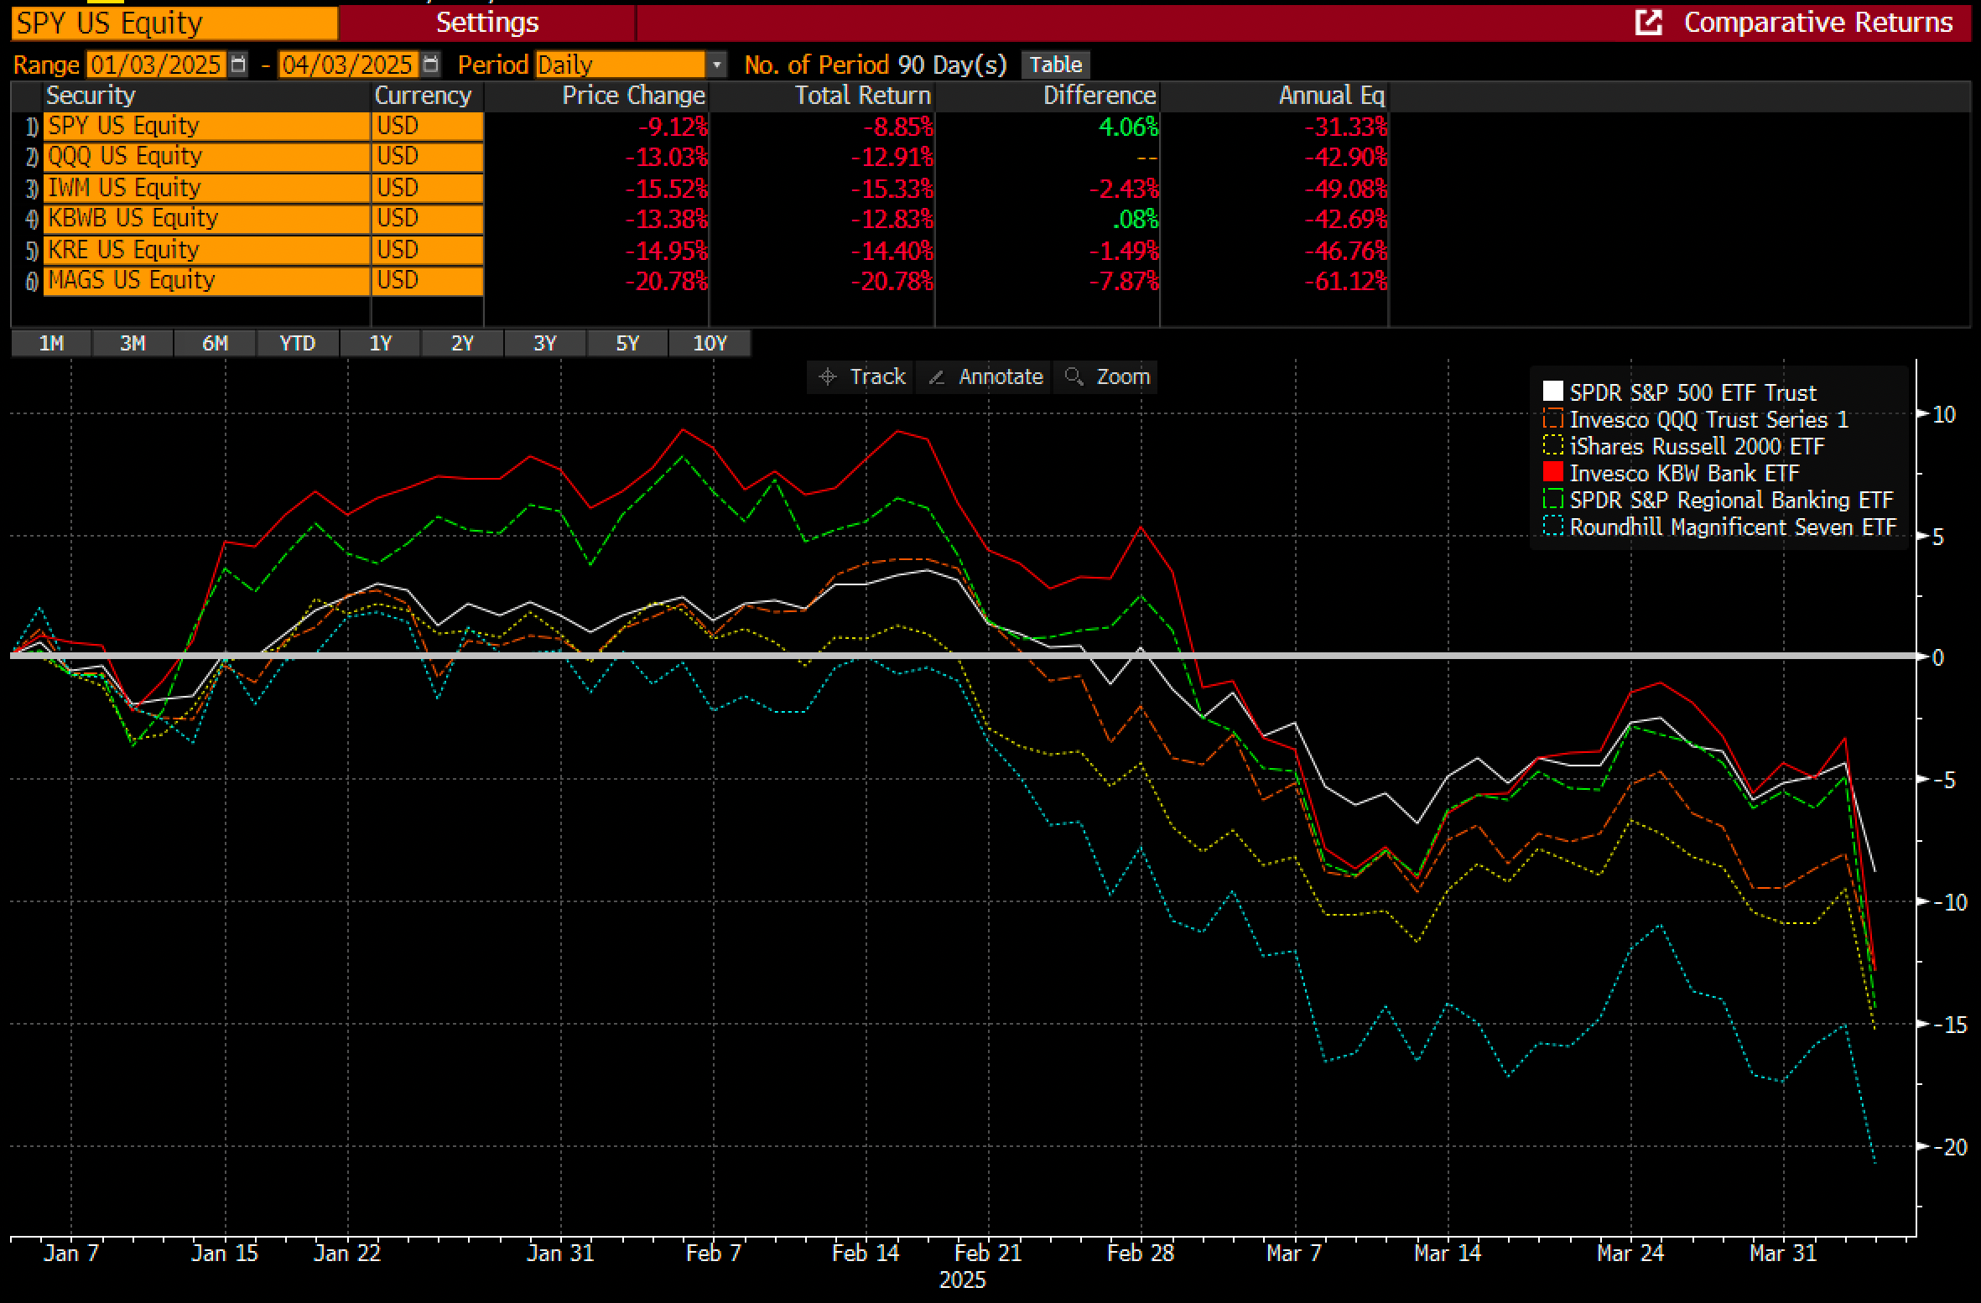Image resolution: width=1981 pixels, height=1303 pixels.
Task: Select the 2Y range tab
Action: (x=462, y=343)
